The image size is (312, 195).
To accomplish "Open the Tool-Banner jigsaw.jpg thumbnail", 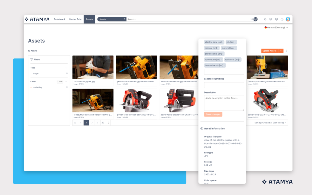I will [93, 67].
